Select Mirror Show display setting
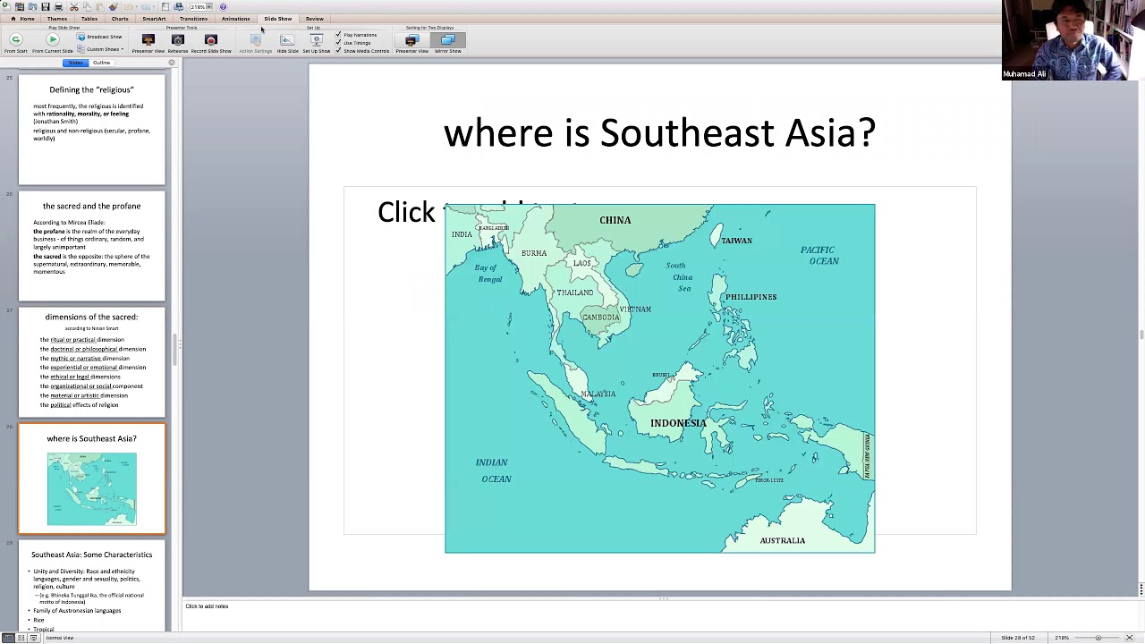This screenshot has width=1145, height=644. coord(448,43)
